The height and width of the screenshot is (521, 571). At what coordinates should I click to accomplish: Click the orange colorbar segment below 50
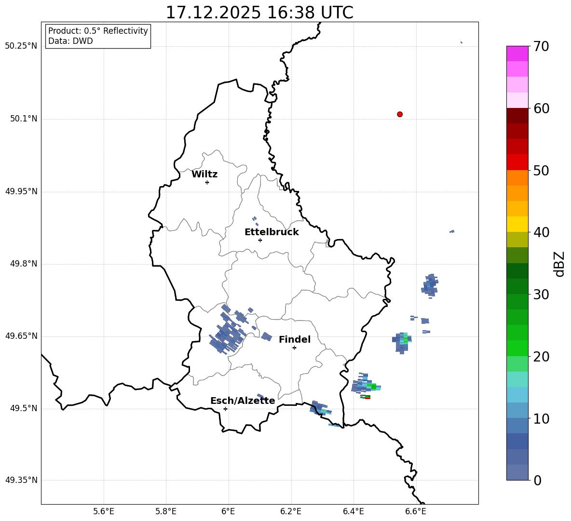(517, 178)
